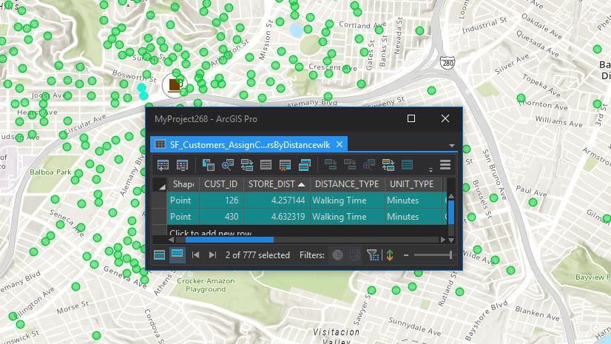Click the CUST_ID column header
611x344 pixels.
(x=220, y=184)
